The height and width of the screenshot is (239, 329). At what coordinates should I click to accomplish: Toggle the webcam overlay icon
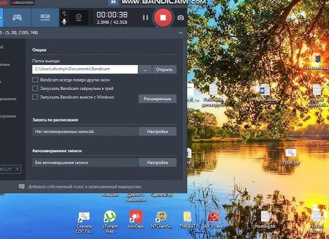click(x=78, y=17)
